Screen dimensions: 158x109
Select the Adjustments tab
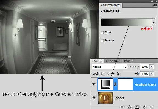click(x=111, y=5)
